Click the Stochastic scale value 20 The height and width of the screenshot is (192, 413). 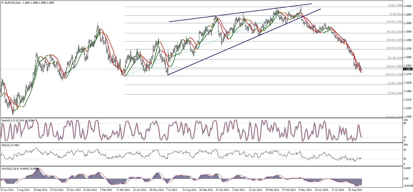click(x=405, y=137)
